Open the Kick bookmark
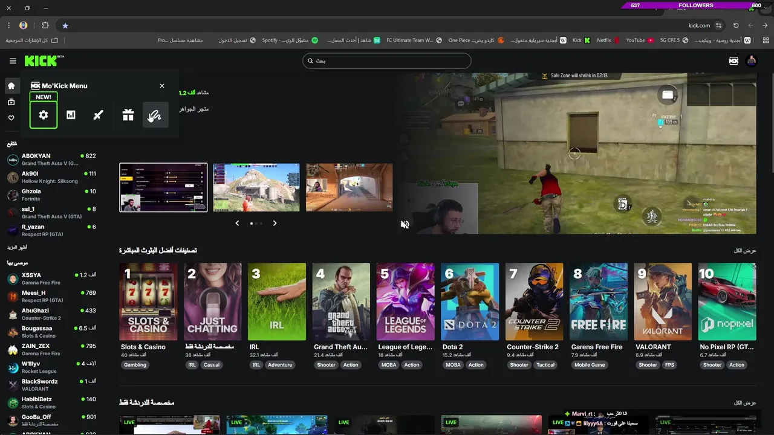 582,40
